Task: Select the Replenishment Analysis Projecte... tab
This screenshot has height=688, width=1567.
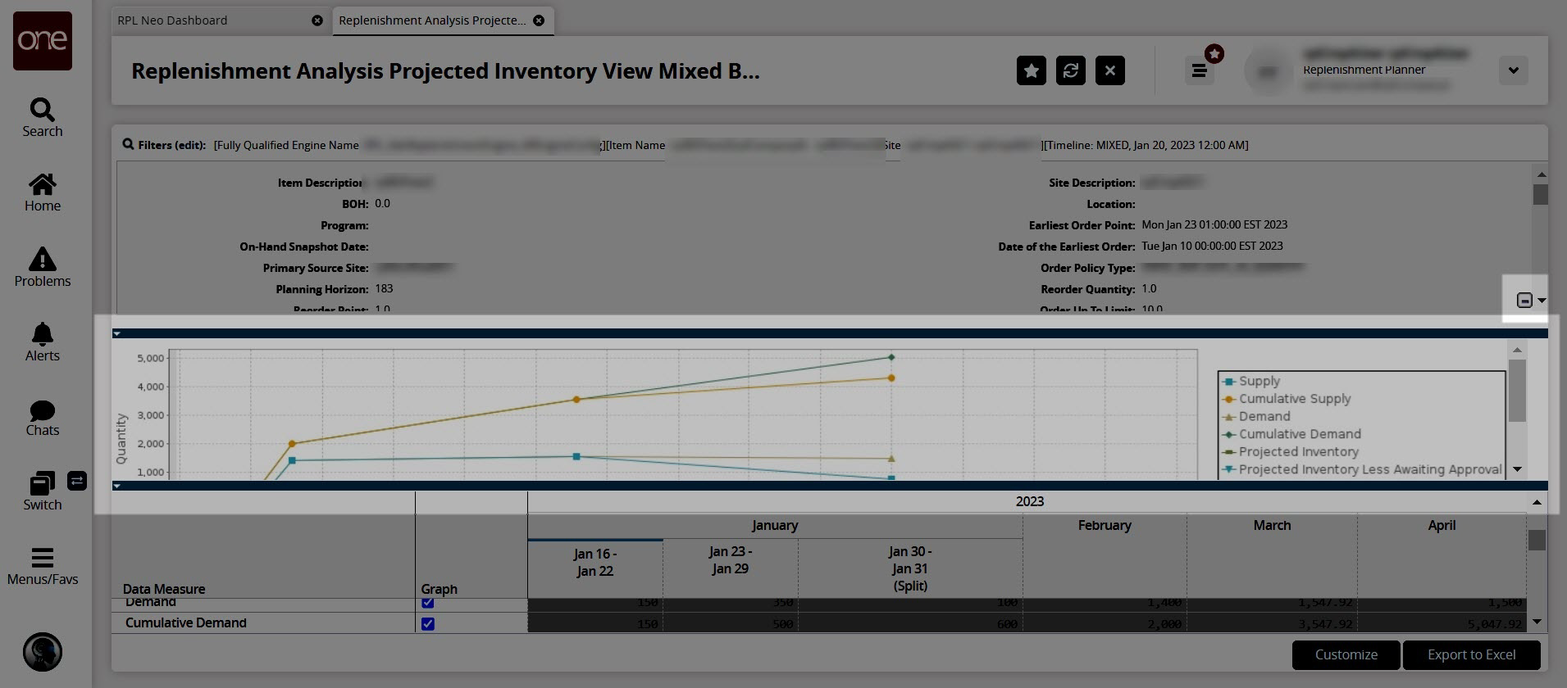Action: [x=432, y=20]
